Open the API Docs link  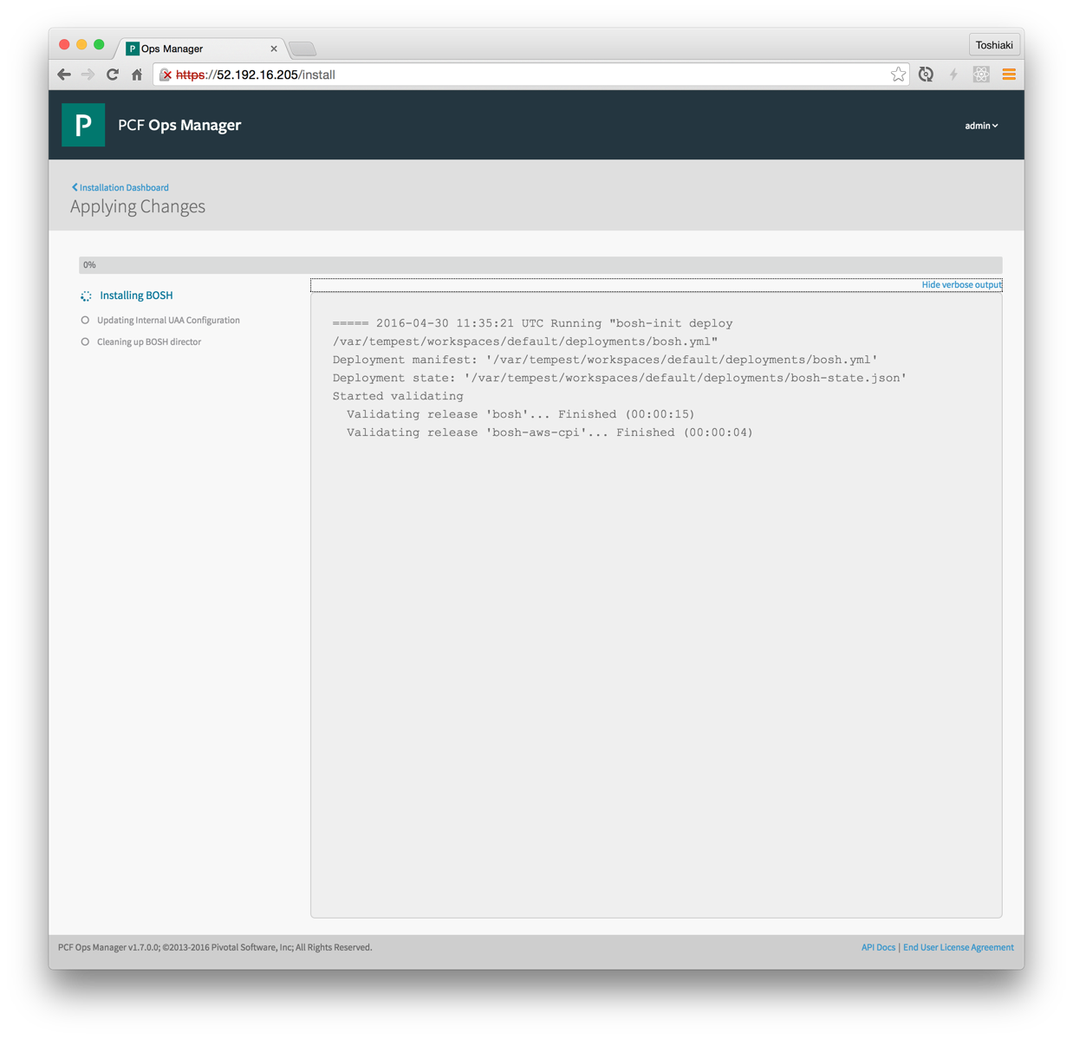(878, 947)
